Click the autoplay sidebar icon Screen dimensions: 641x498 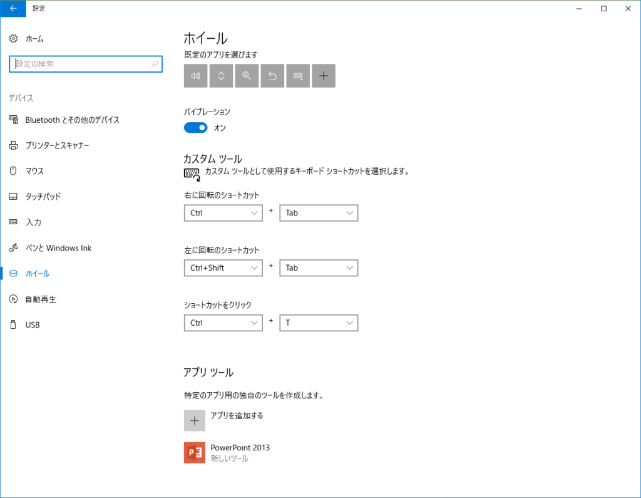13,299
